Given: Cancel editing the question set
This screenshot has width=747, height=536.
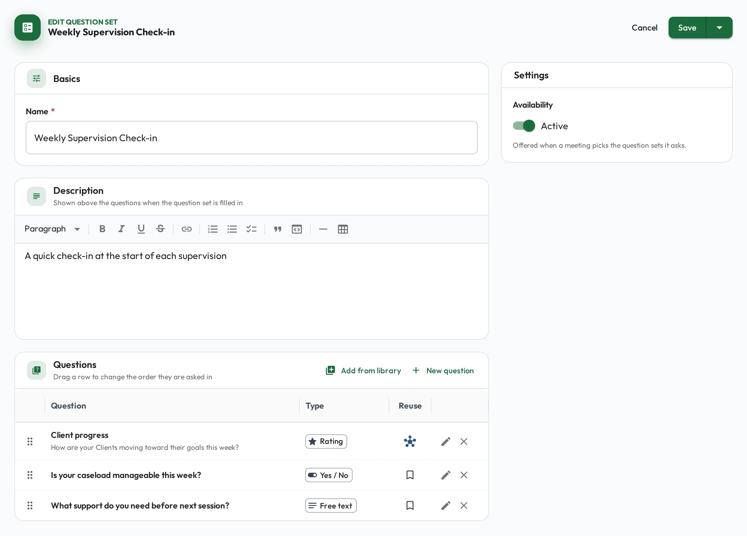Looking at the screenshot, I should tap(644, 28).
